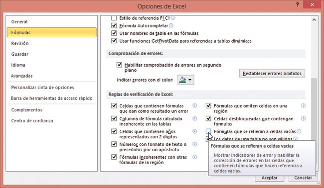Click info icon for Números con formato de texto
Image resolution: width=324 pixels, height=188 pixels.
194,144
